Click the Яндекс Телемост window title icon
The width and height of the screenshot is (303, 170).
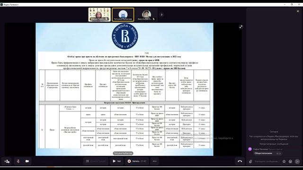[1, 4]
